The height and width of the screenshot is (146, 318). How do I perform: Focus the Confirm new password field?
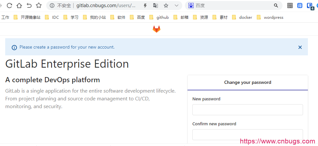click(x=247, y=134)
